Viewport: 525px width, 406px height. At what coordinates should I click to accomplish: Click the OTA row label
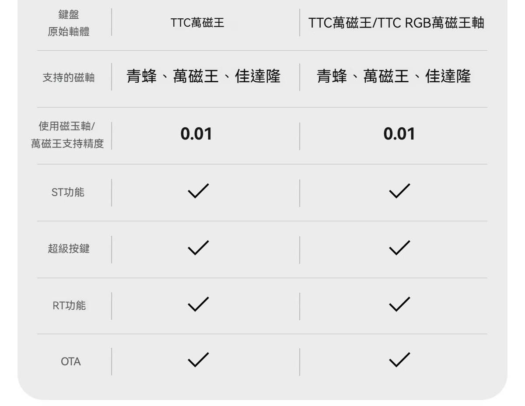pyautogui.click(x=71, y=362)
